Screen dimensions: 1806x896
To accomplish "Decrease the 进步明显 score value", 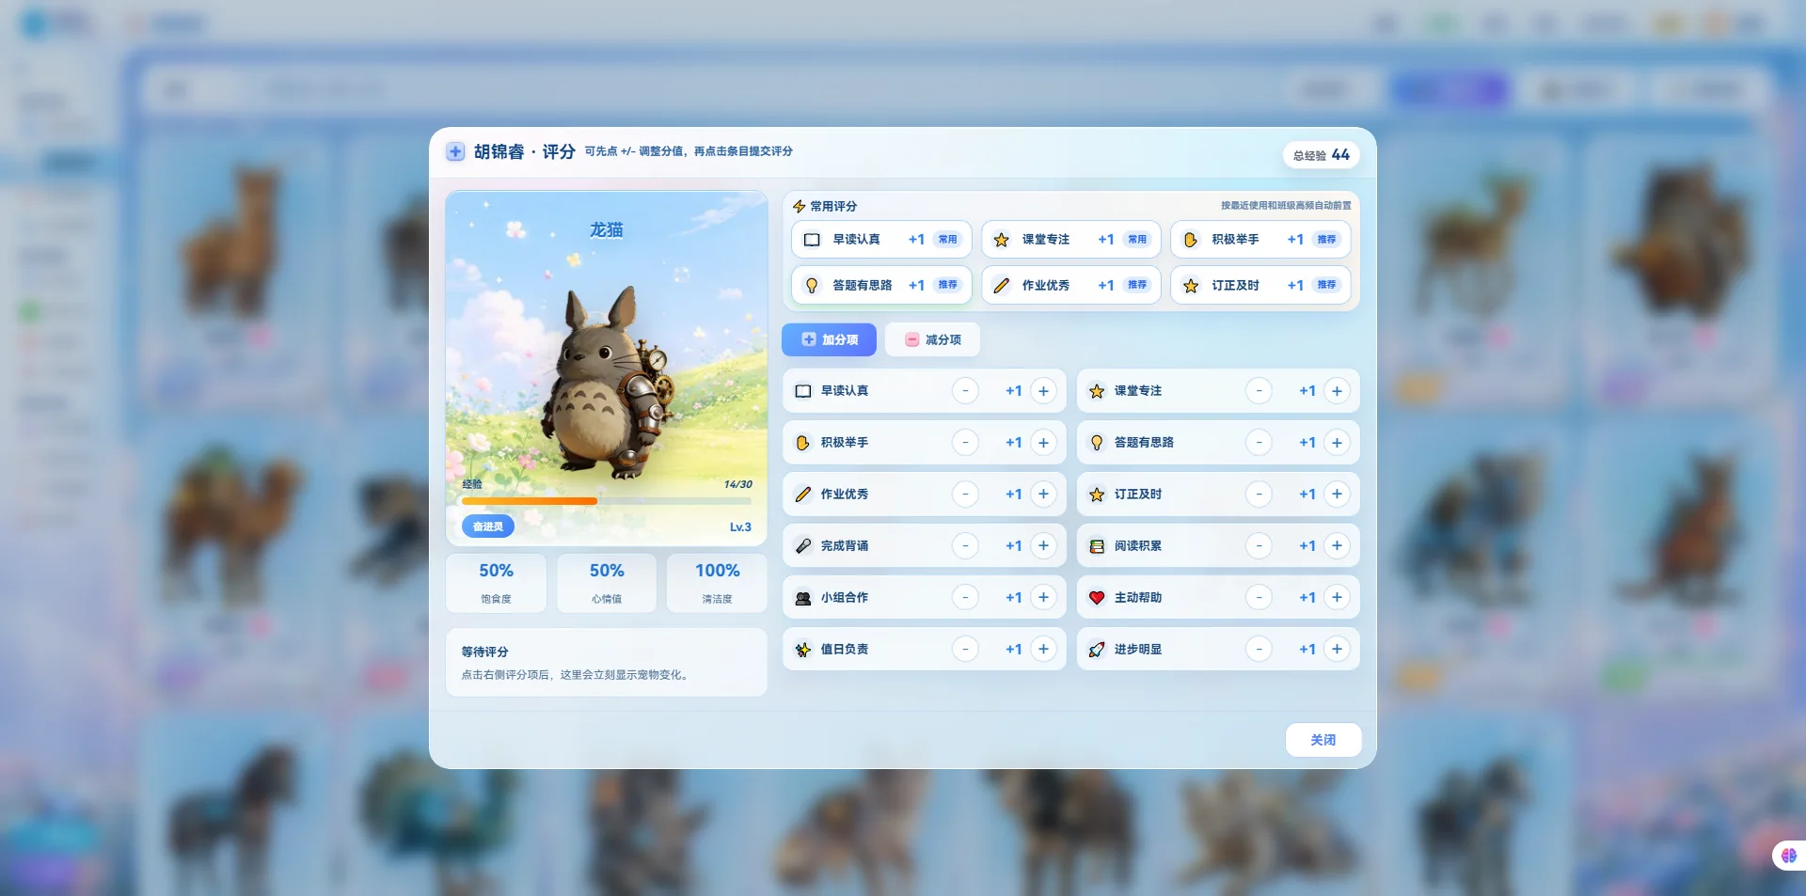I will pos(1259,650).
